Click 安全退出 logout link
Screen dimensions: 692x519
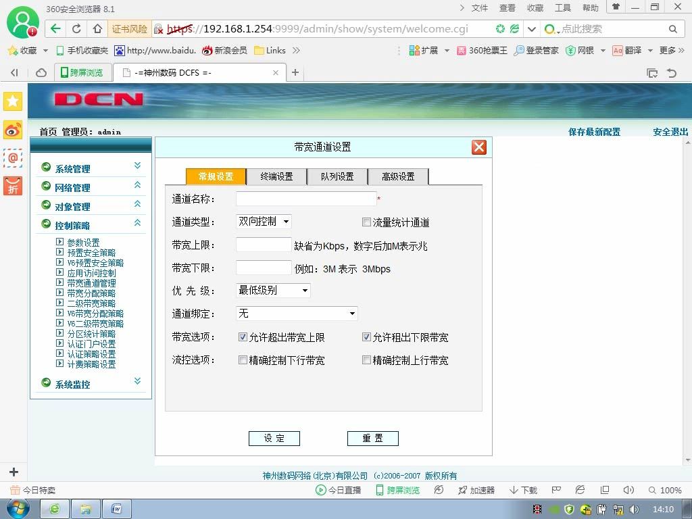pyautogui.click(x=670, y=132)
